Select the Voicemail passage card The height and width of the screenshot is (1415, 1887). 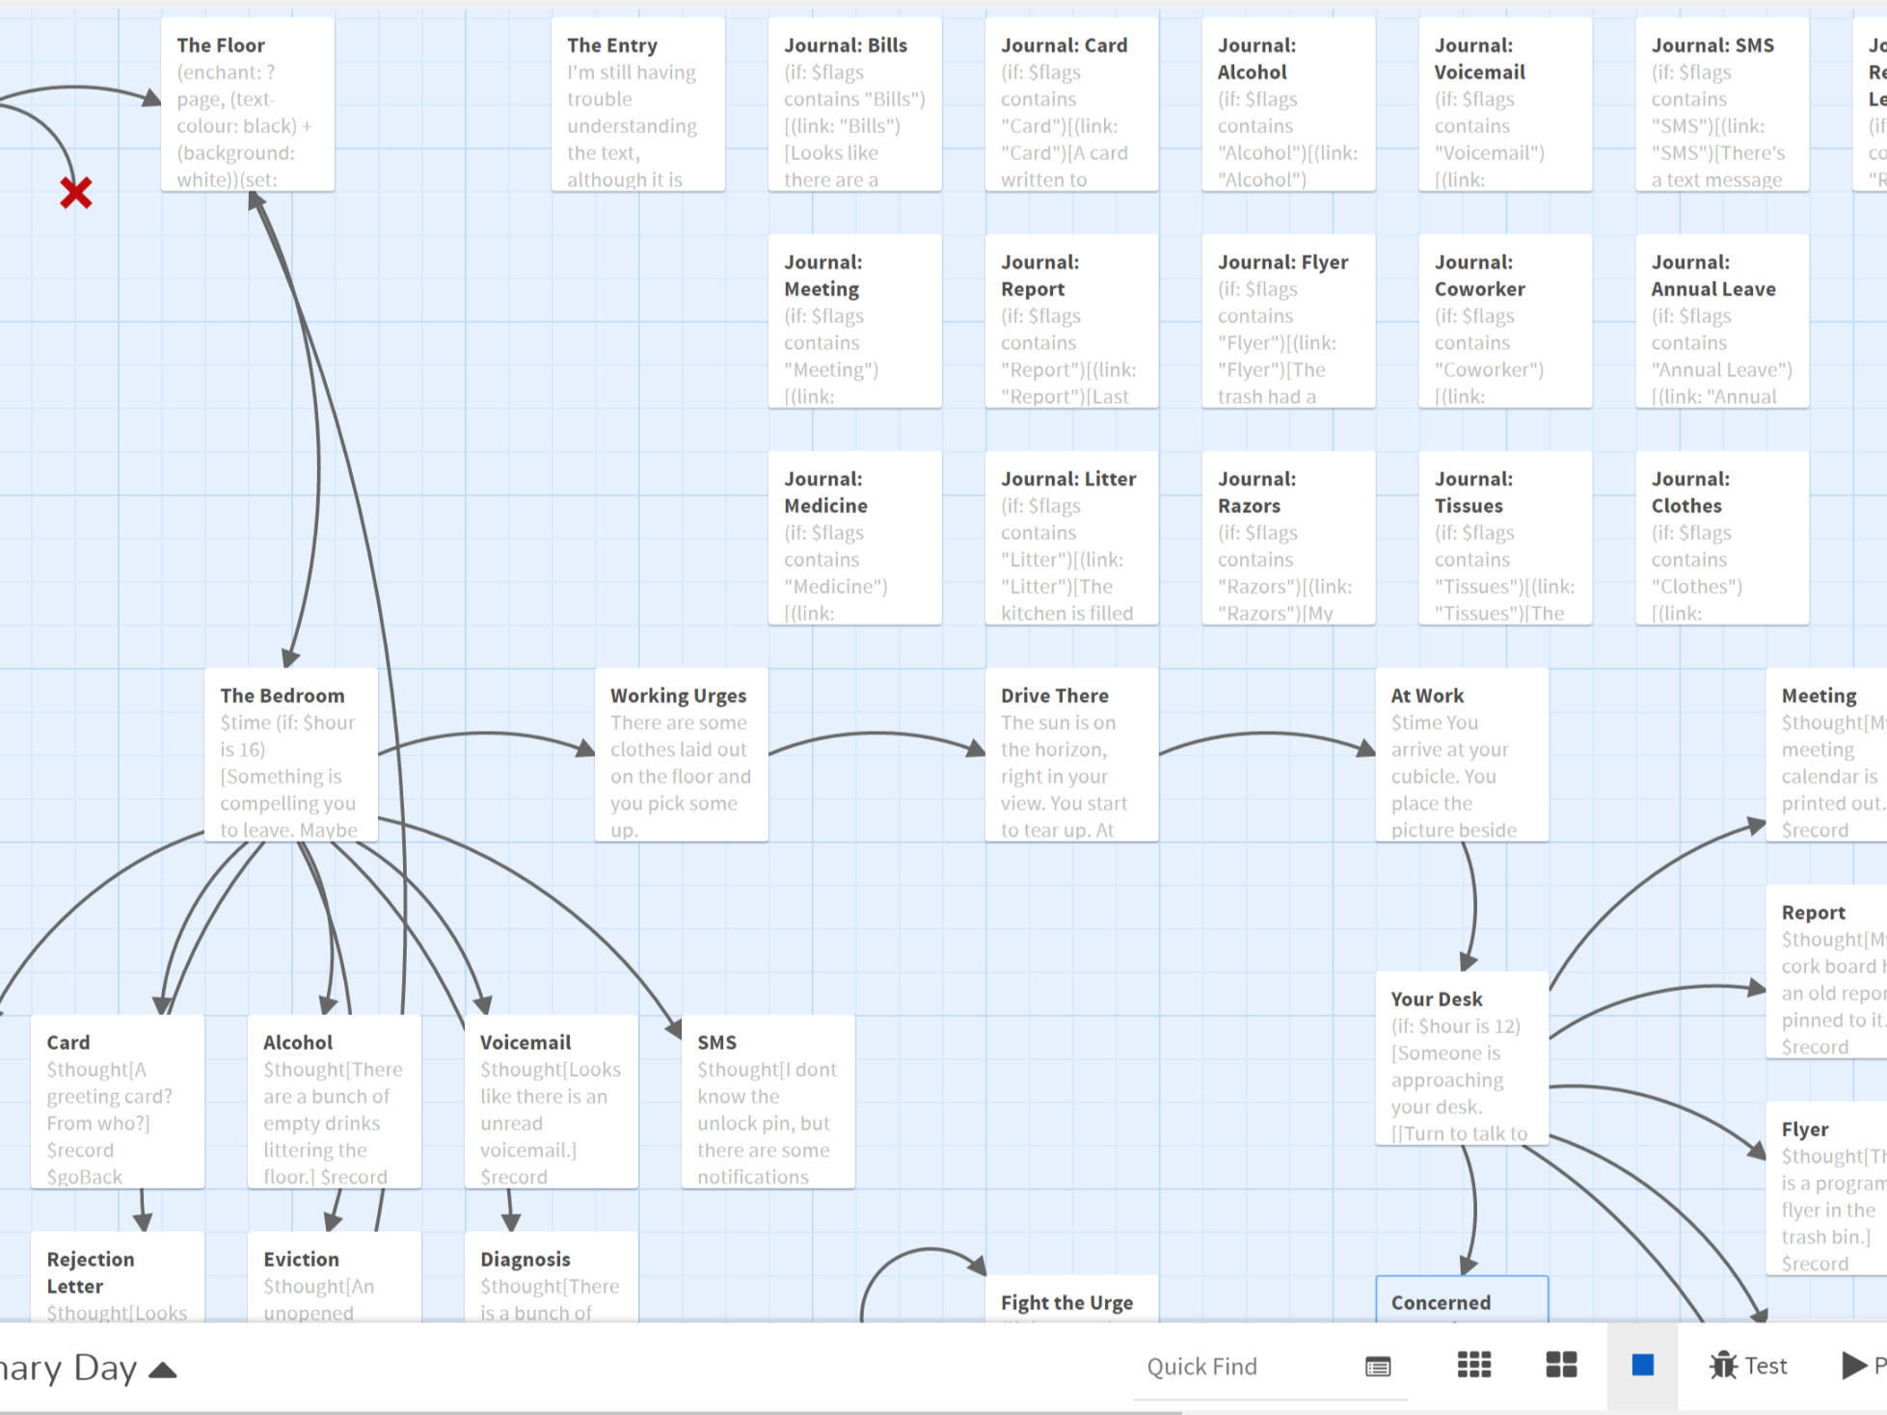click(x=551, y=1102)
